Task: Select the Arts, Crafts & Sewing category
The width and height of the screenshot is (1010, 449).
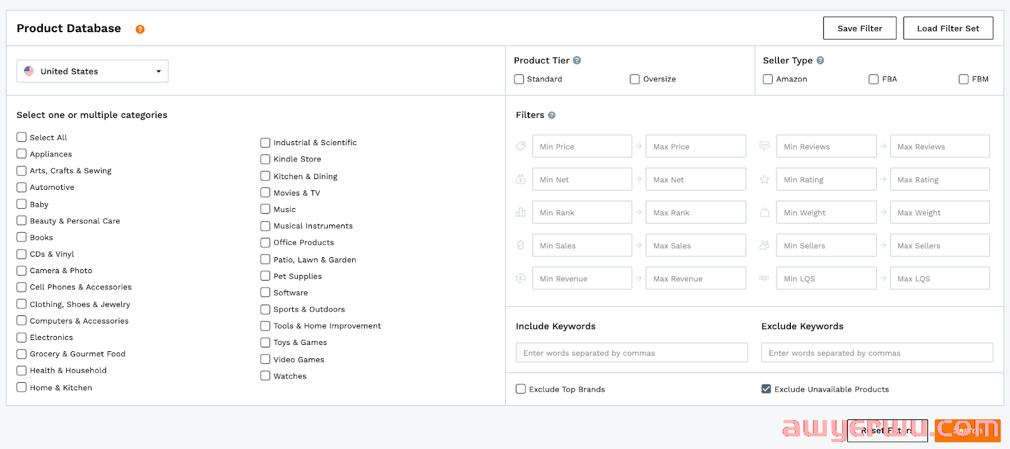Action: tap(21, 170)
